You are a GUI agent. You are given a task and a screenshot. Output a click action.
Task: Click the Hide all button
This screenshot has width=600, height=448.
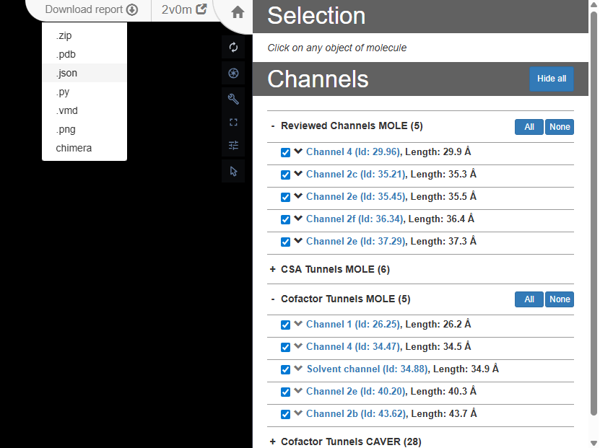552,79
